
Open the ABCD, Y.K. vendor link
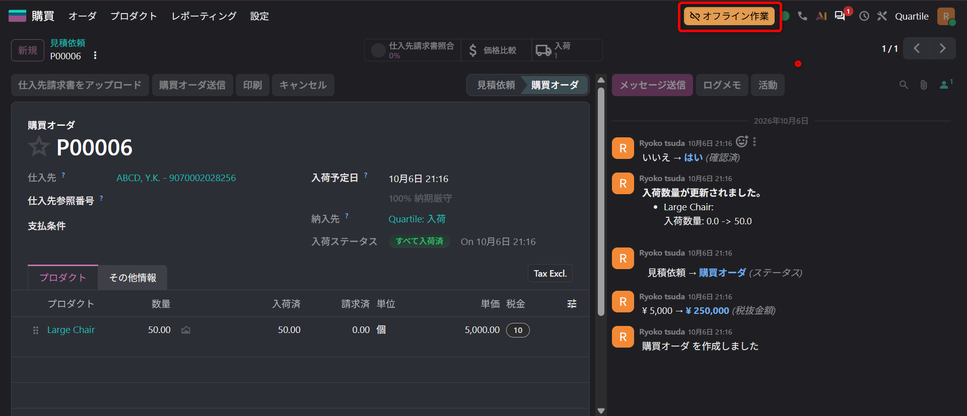point(176,178)
